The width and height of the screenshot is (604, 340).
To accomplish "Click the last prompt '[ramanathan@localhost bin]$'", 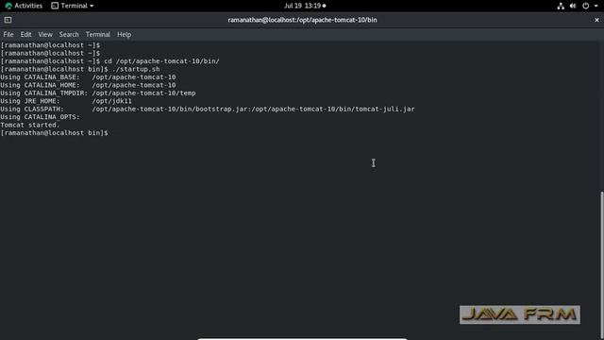I will pyautogui.click(x=55, y=133).
